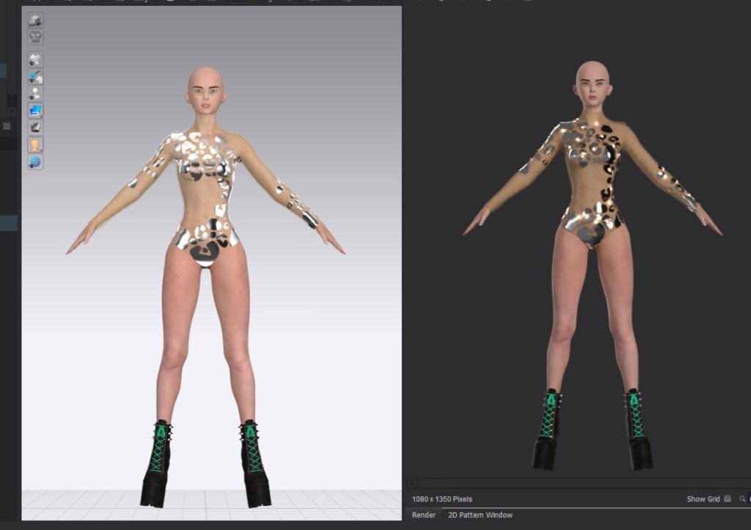The width and height of the screenshot is (751, 530).
Task: Click the T-shirt mesh outline icon
Action: (35, 37)
